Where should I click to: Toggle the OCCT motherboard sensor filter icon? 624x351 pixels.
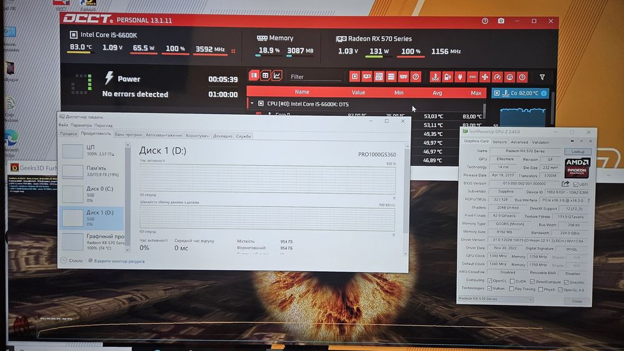point(379,76)
